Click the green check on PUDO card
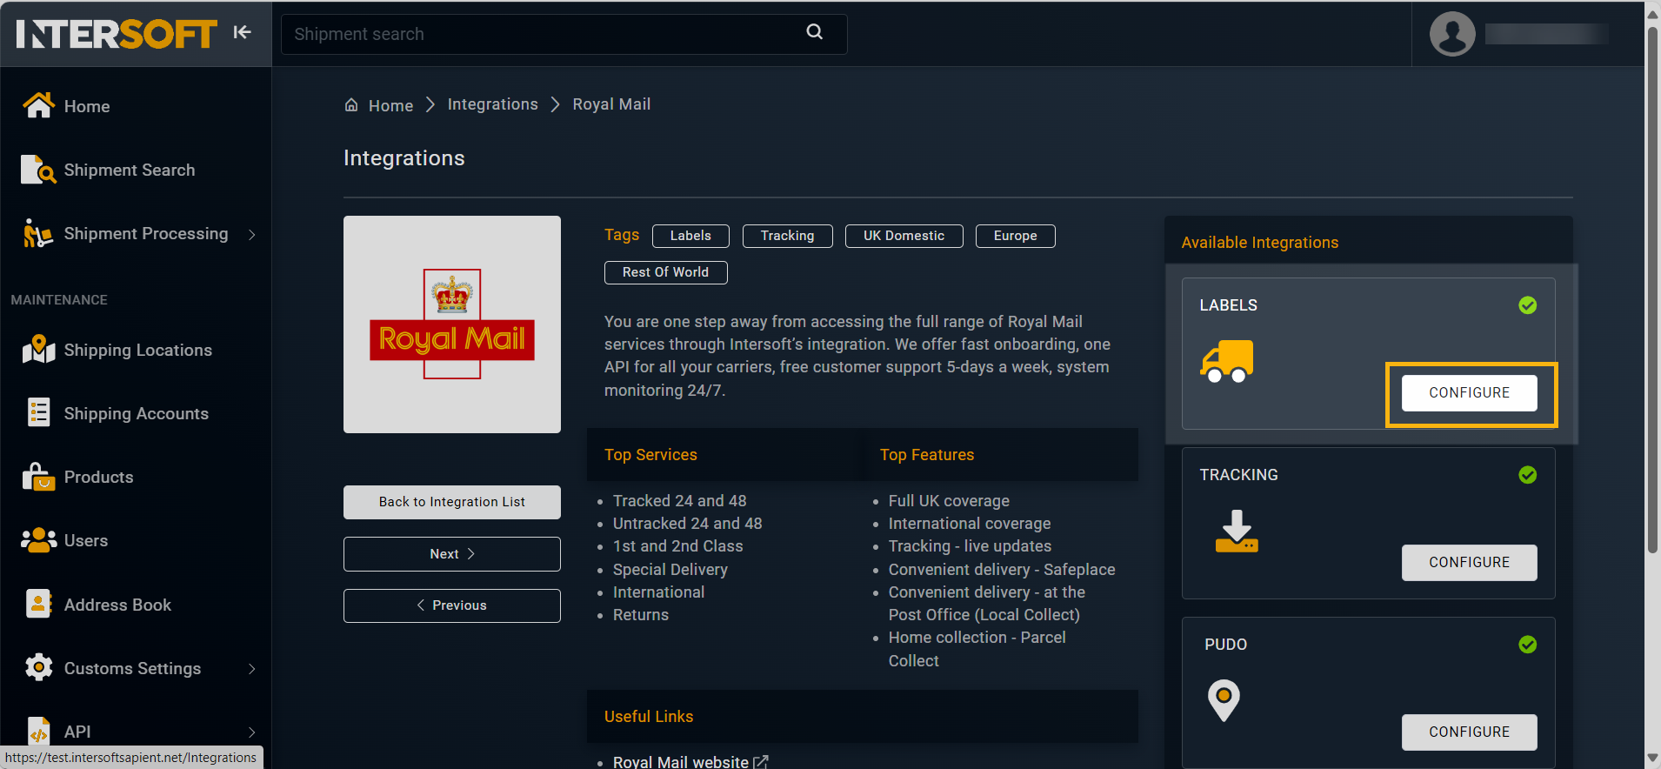 [1527, 645]
